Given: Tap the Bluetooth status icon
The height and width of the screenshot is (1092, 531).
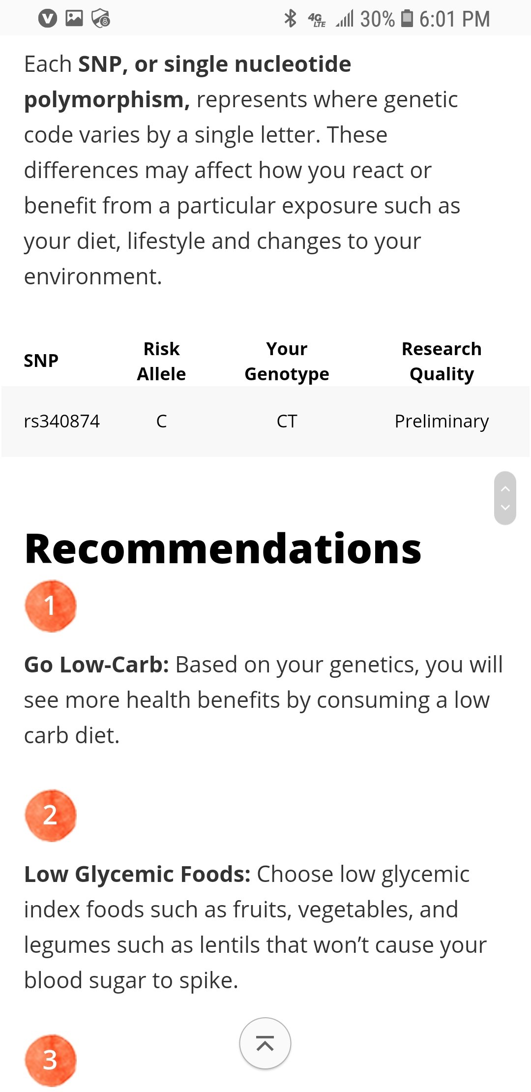Looking at the screenshot, I should coord(291,19).
